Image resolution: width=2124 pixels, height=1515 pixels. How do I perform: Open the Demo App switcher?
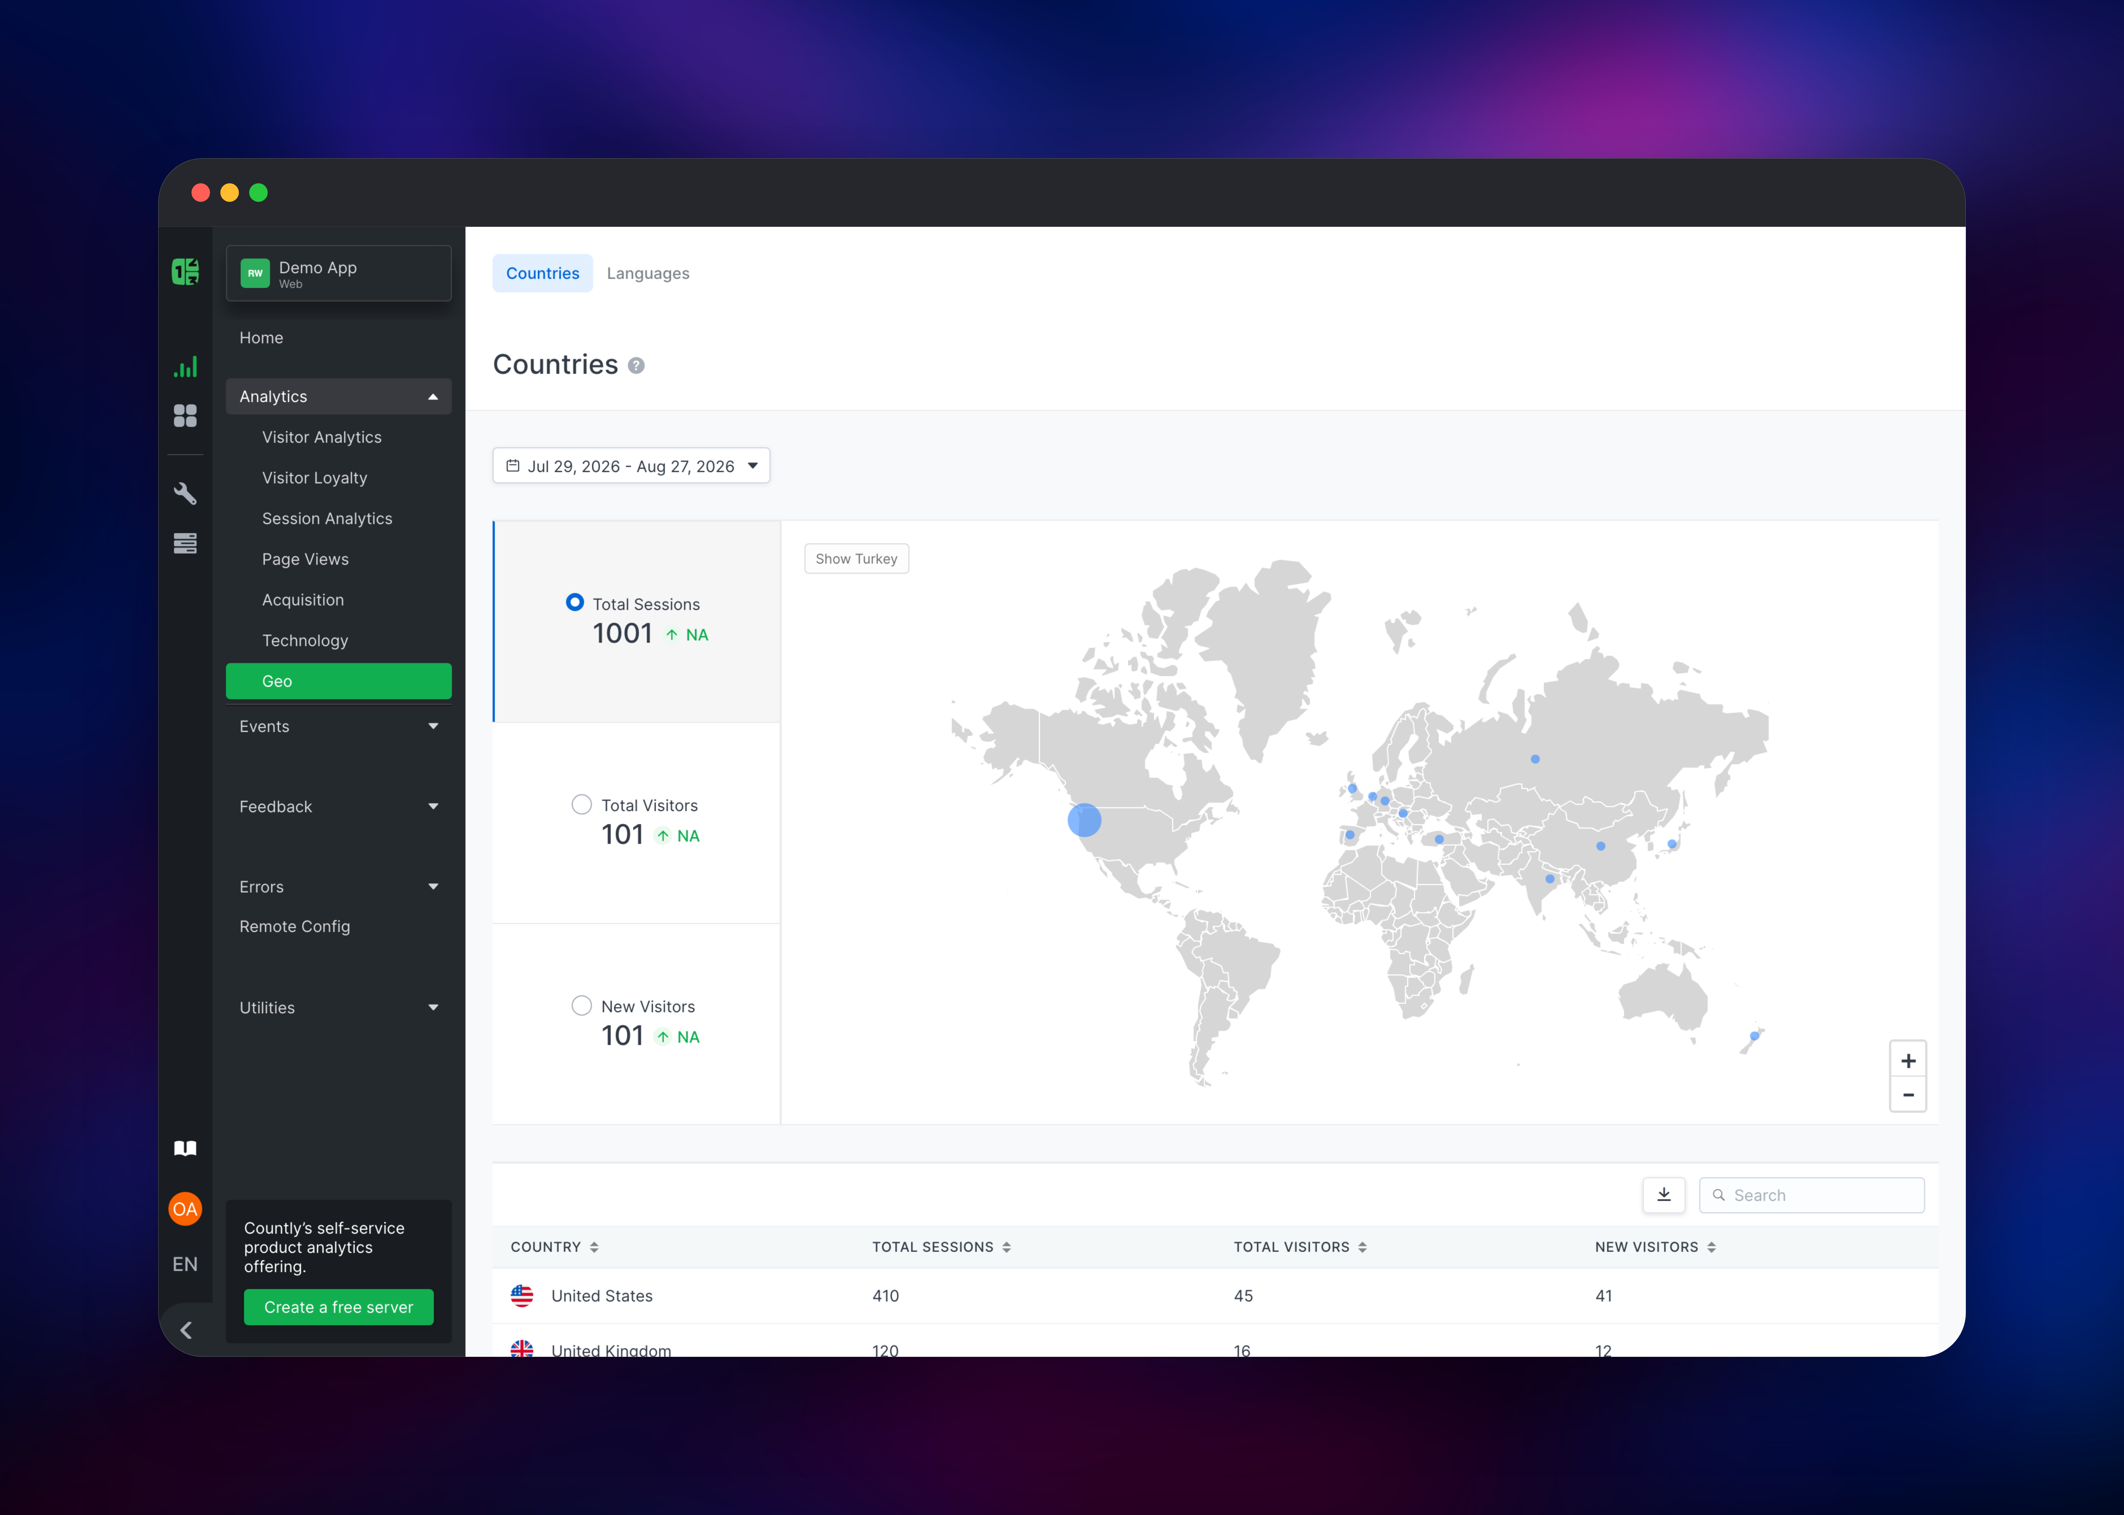coord(339,273)
